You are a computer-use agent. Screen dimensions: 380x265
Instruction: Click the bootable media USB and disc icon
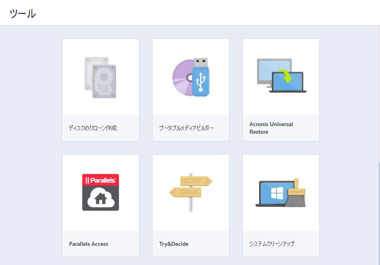click(191, 77)
